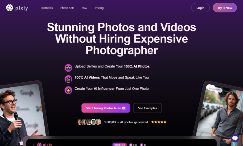Click the 500 photo credits icon

[131, 145]
